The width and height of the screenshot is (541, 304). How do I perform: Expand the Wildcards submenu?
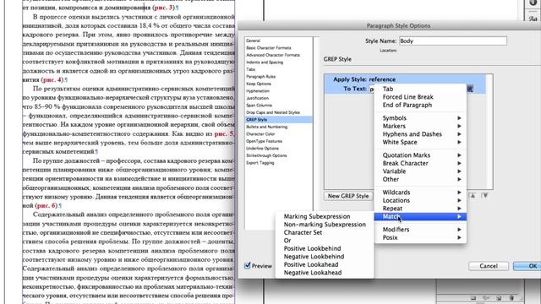click(x=420, y=193)
